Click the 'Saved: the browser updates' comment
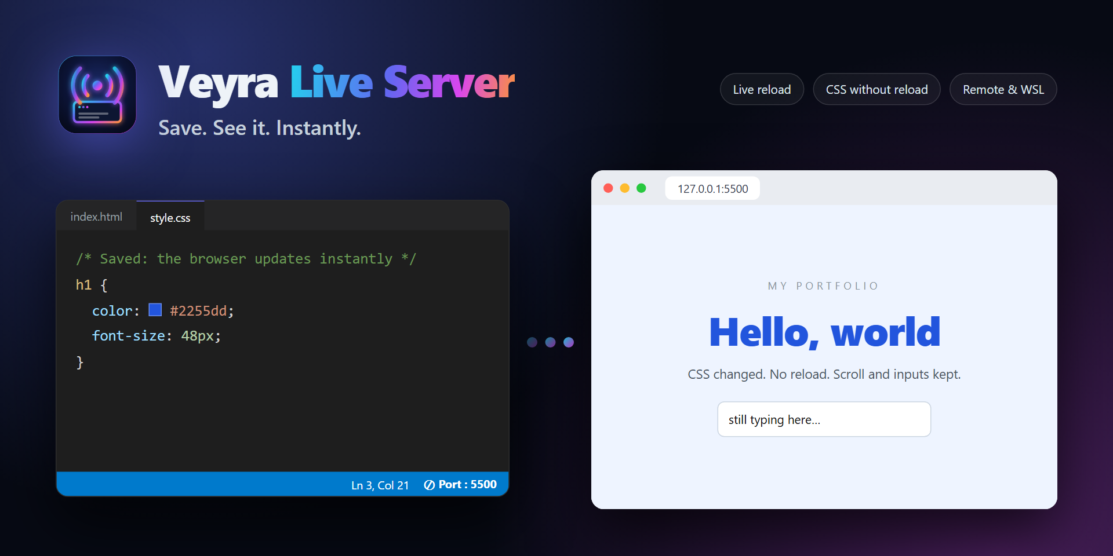 point(246,259)
